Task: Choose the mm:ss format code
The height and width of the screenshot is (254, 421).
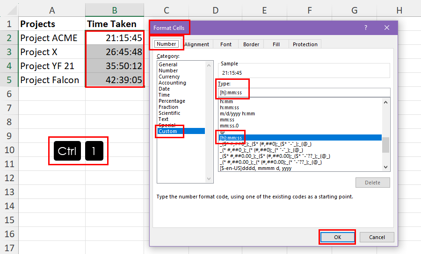Action: [227, 120]
